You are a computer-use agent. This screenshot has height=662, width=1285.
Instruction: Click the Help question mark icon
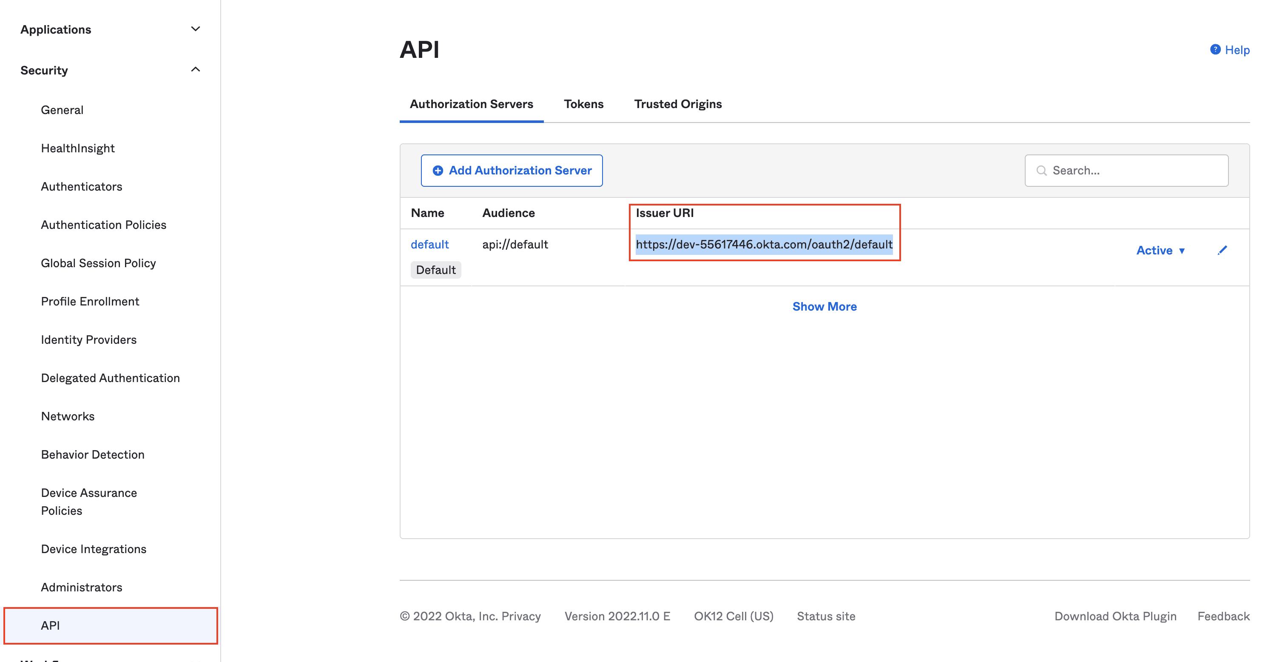point(1215,49)
